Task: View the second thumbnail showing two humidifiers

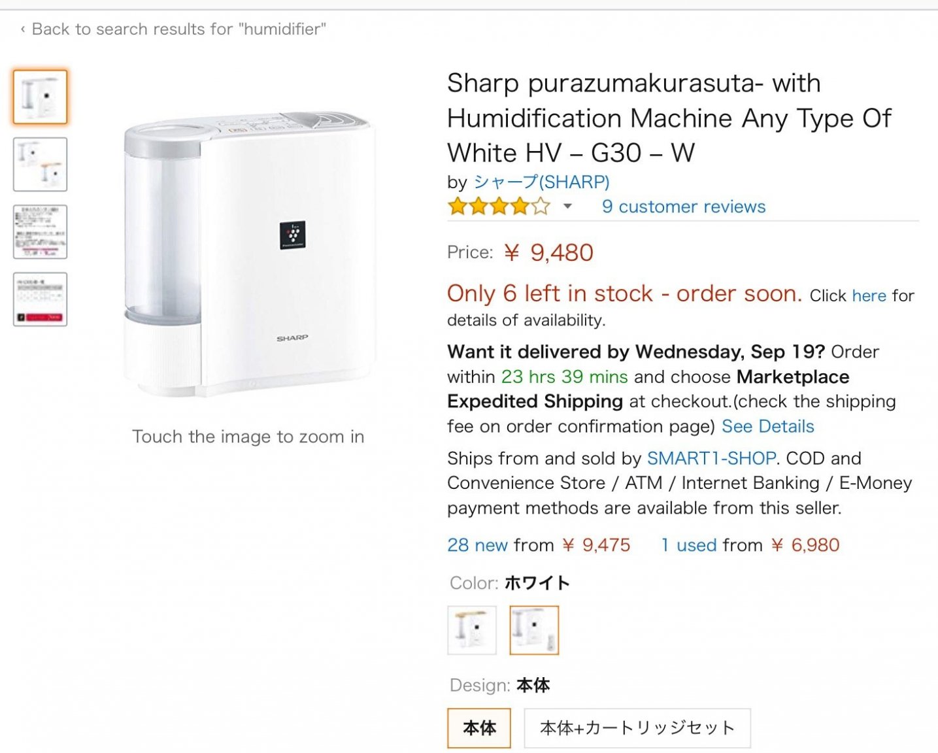Action: (40, 165)
